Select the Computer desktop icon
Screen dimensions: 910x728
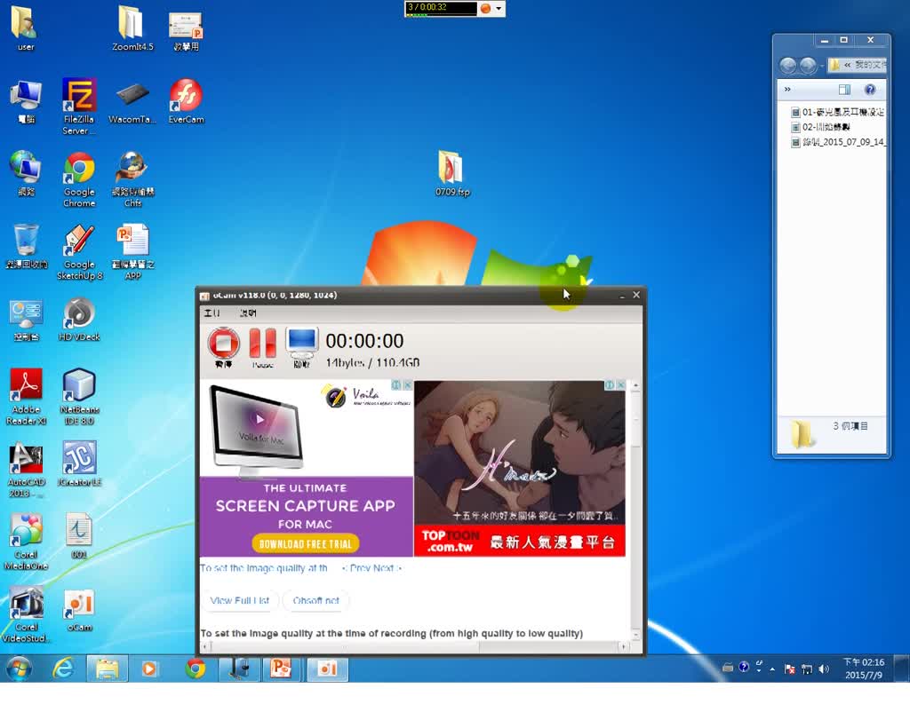click(x=26, y=102)
